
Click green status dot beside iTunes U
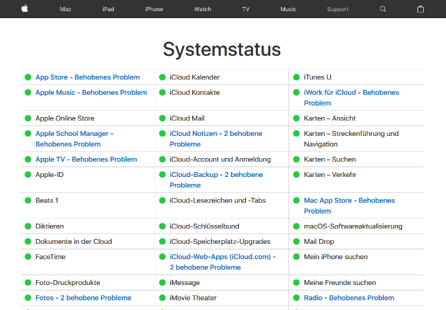click(296, 77)
